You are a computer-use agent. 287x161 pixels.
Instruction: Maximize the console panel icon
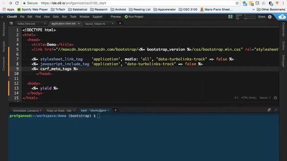pos(269,110)
